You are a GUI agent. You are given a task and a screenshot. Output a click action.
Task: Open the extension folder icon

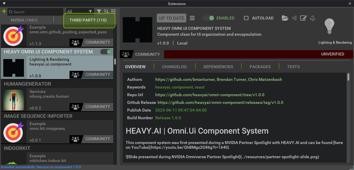click(x=285, y=18)
